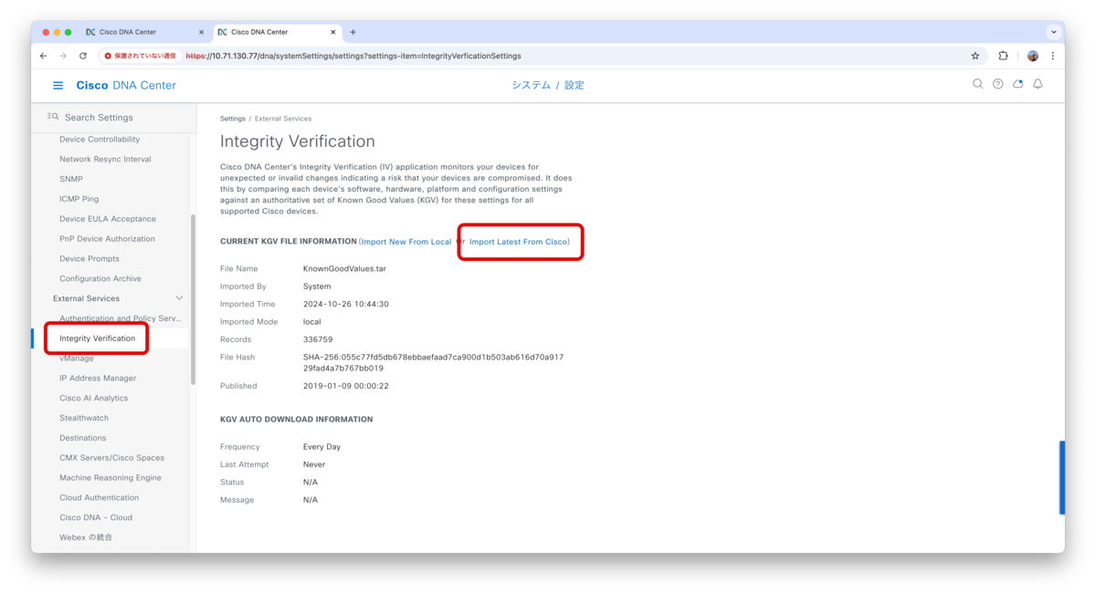
Task: Open the hamburger navigation menu
Action: pos(58,86)
